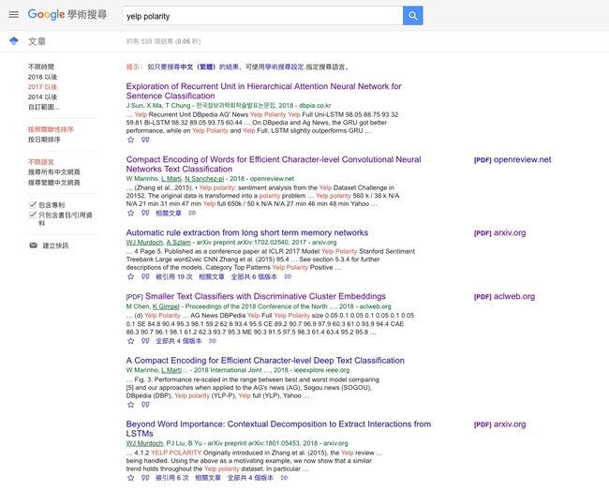
Task: Open 全部共 4 個版本 under 'Beyond Word Importance'
Action: click(250, 478)
